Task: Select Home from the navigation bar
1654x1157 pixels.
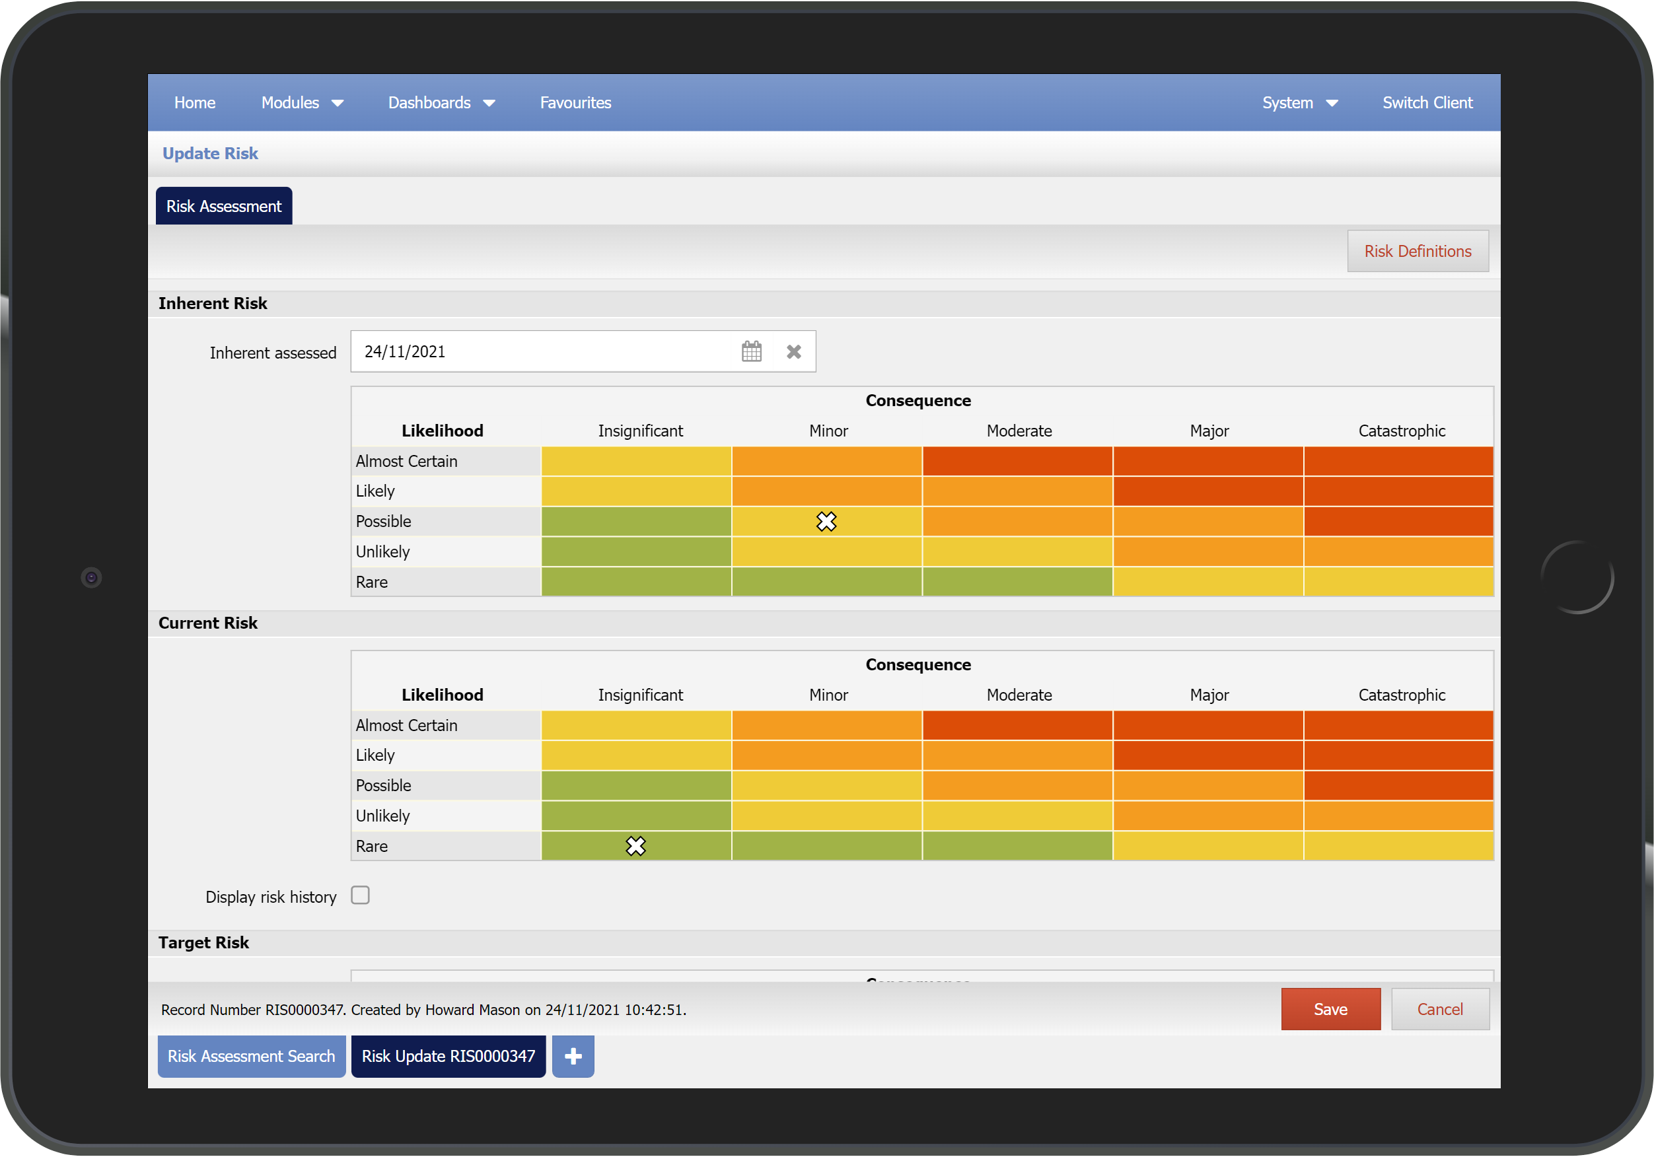Action: pos(194,102)
